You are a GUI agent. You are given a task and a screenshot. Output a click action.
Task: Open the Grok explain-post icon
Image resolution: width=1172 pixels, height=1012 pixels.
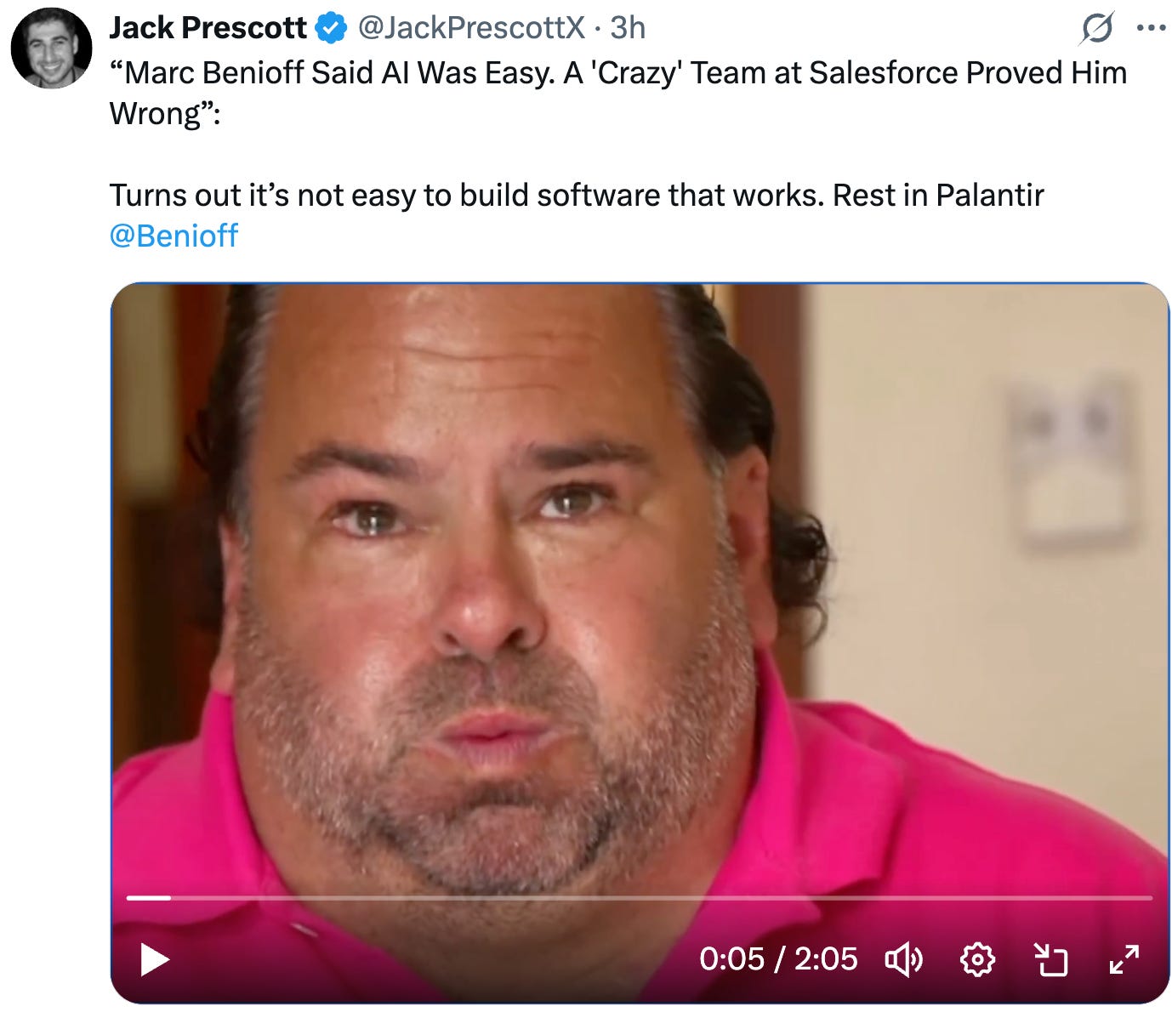(x=1097, y=30)
